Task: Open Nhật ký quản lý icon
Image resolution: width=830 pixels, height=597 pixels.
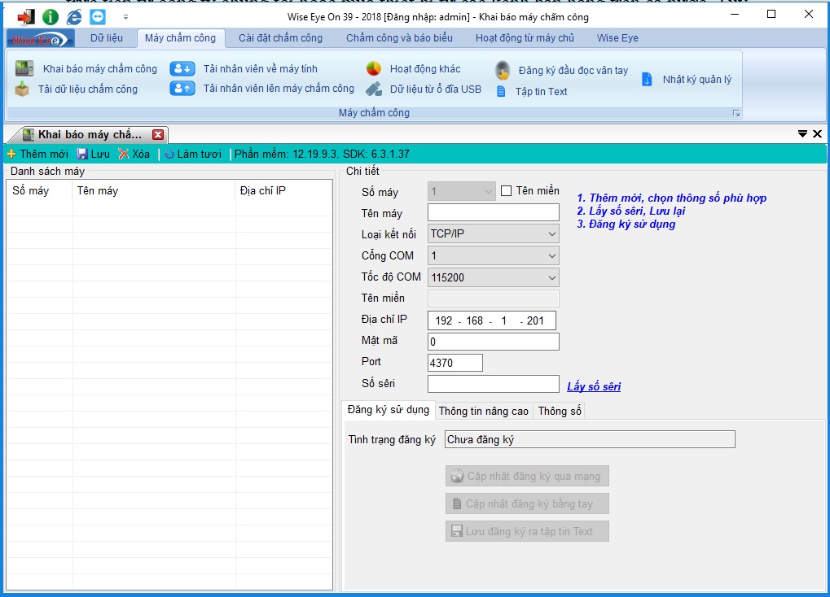Action: (x=648, y=79)
